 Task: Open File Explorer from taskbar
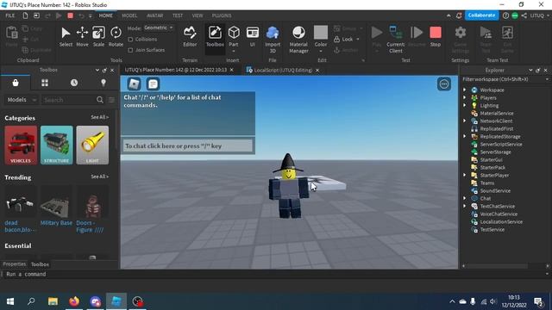click(x=53, y=301)
